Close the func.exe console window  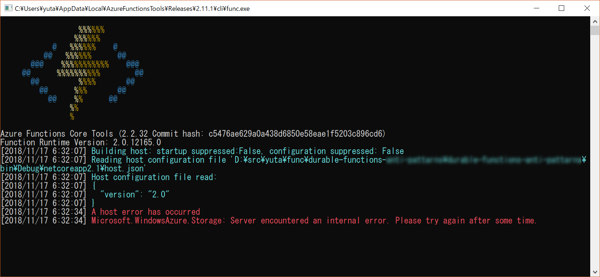587,8
